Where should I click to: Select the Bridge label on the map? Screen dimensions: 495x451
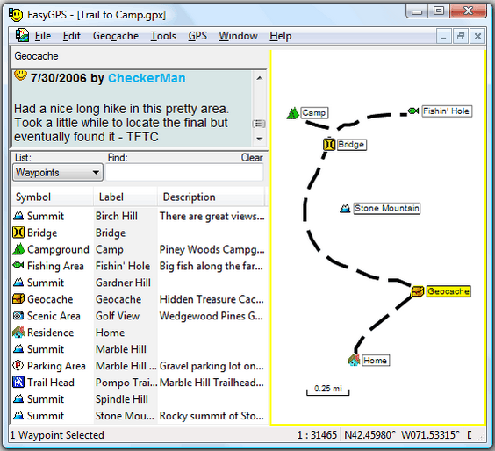tap(351, 145)
